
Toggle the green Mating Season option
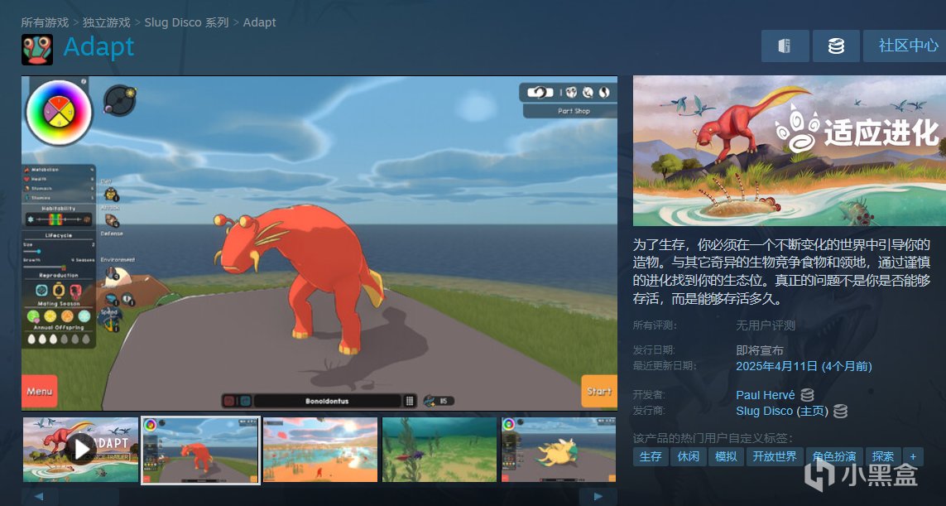point(33,316)
